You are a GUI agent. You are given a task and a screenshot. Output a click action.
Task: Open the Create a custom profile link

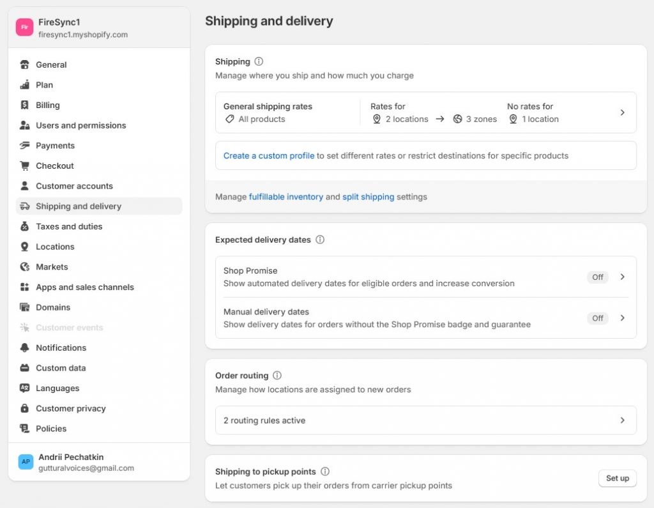point(269,156)
